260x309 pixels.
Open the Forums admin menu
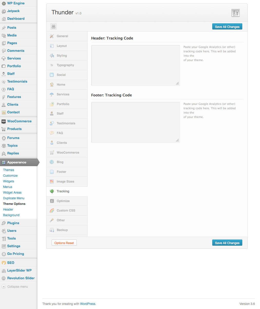pos(18,138)
